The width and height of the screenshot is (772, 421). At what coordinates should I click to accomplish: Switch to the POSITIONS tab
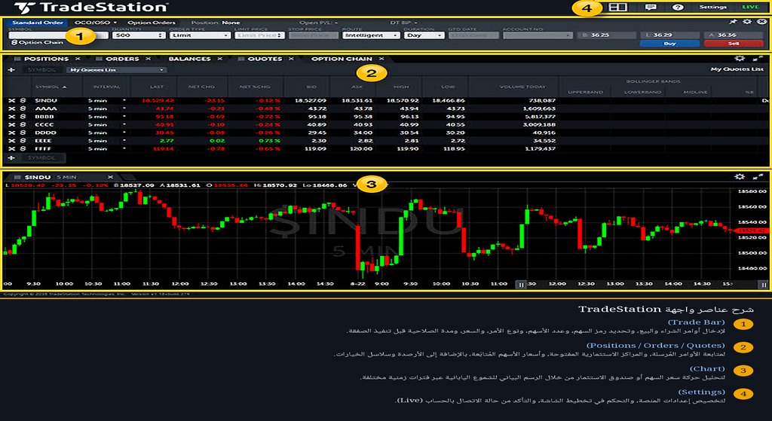pos(46,59)
